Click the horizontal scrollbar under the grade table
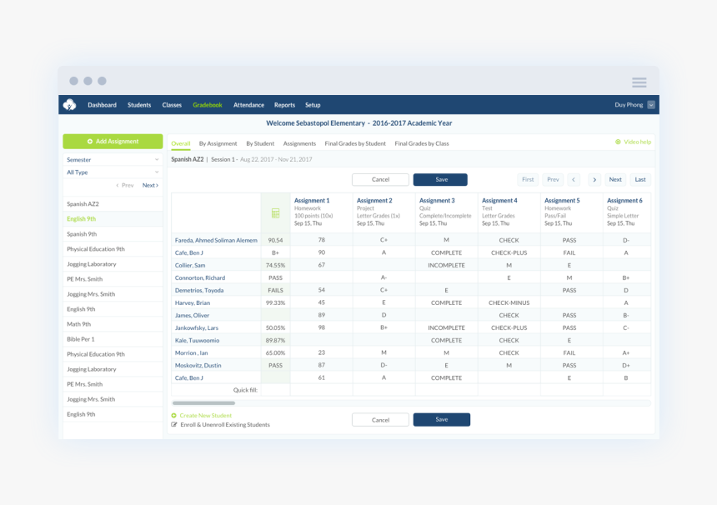Screen dimensions: 717x505 [x=203, y=403]
